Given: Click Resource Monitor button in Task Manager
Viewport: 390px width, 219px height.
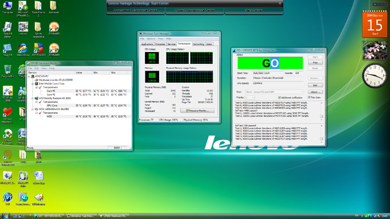Looking at the screenshot, I should point(198,111).
